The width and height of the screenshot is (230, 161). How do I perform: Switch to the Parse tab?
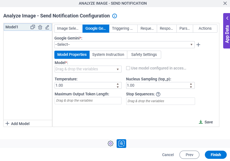point(185,29)
